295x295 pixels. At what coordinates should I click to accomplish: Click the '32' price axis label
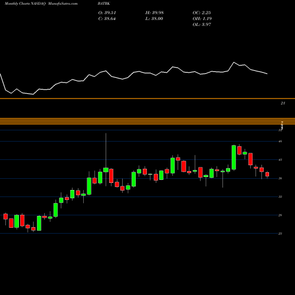(280, 196)
